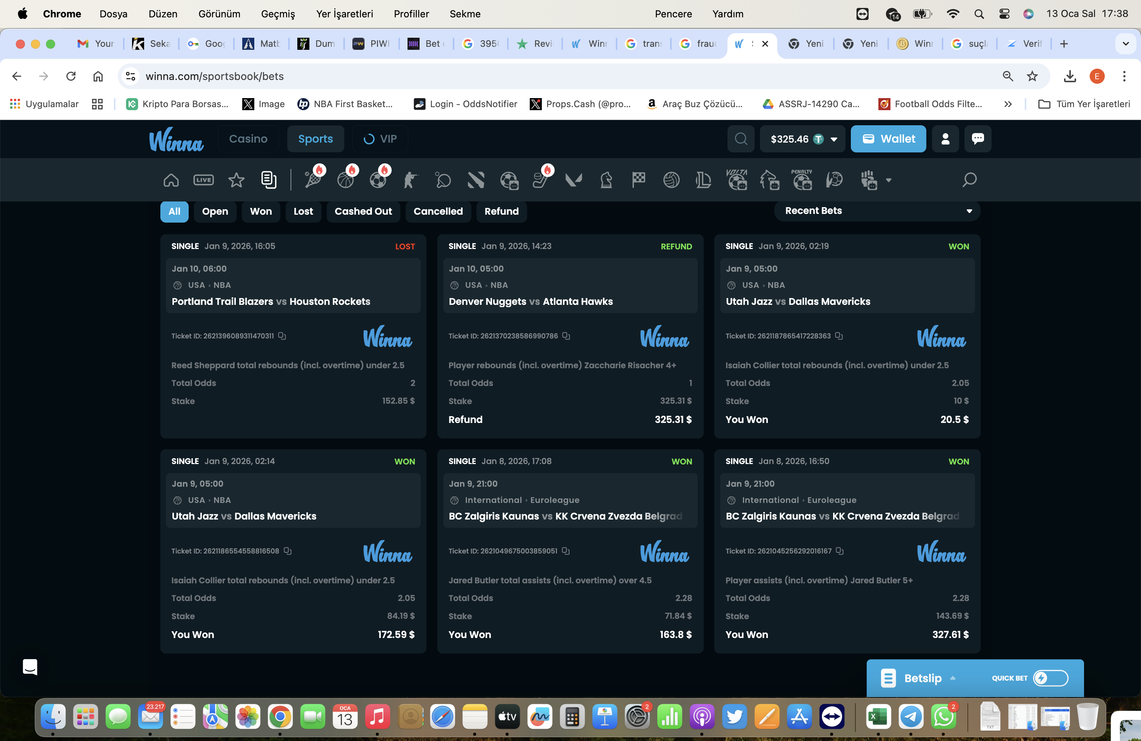The height and width of the screenshot is (741, 1141).
Task: Open the My Bets slips icon
Action: click(269, 180)
